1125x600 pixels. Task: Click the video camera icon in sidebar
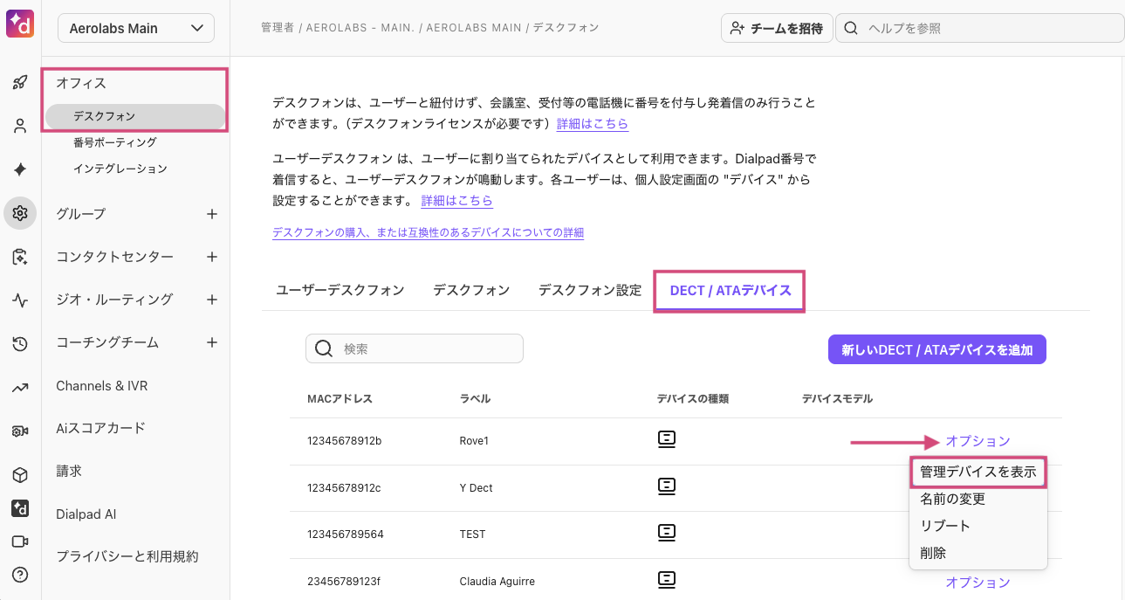pos(20,541)
